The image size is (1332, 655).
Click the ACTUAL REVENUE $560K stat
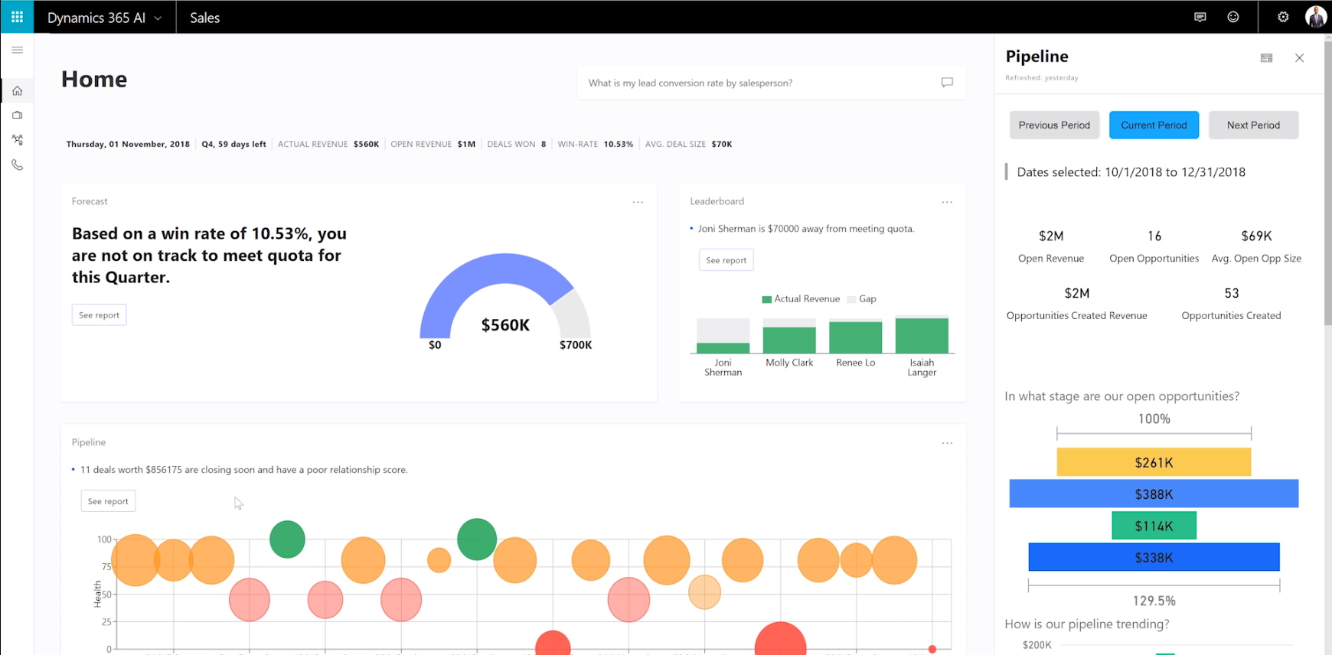[x=328, y=144]
